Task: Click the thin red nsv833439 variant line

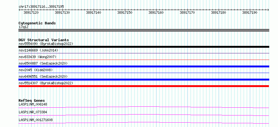Action: coord(144,60)
